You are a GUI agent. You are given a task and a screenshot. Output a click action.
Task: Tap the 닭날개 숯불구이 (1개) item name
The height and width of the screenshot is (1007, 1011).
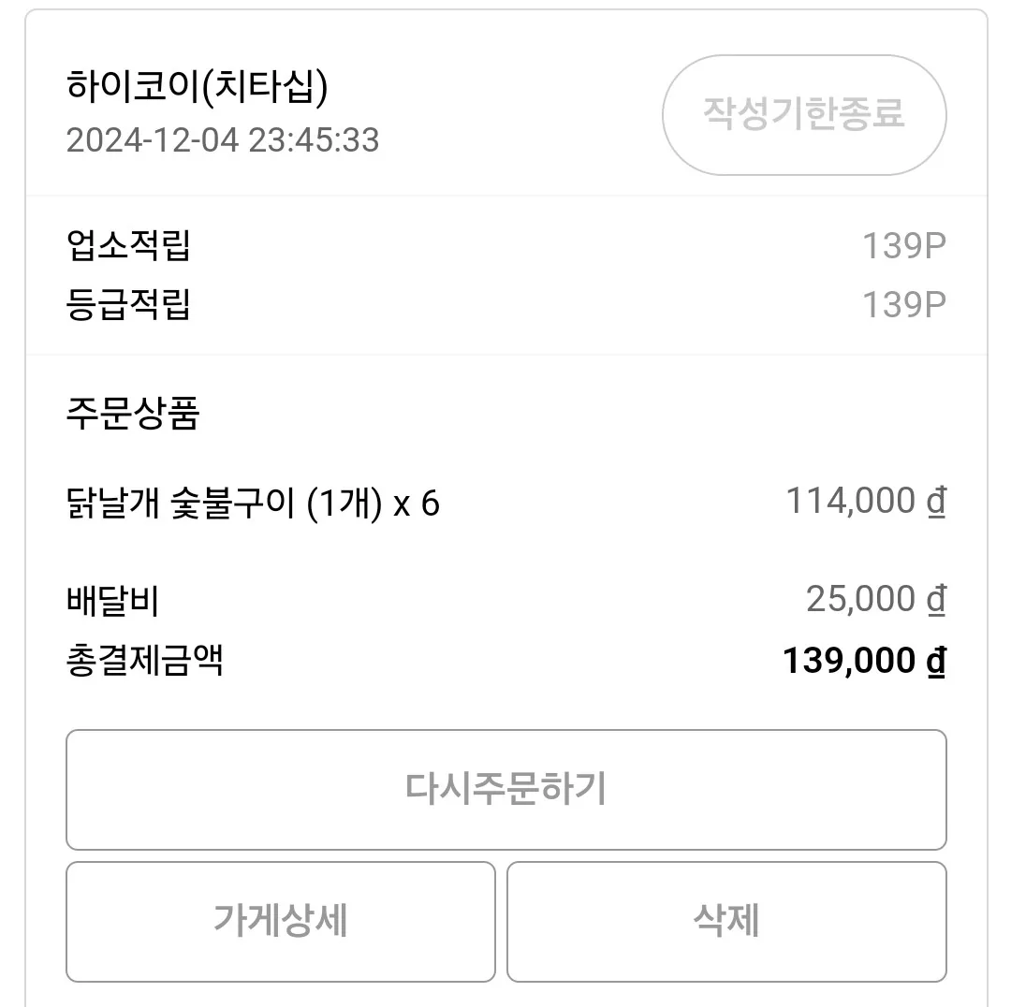[x=225, y=503]
